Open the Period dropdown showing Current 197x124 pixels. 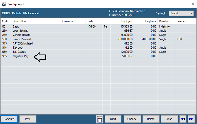coord(181,13)
